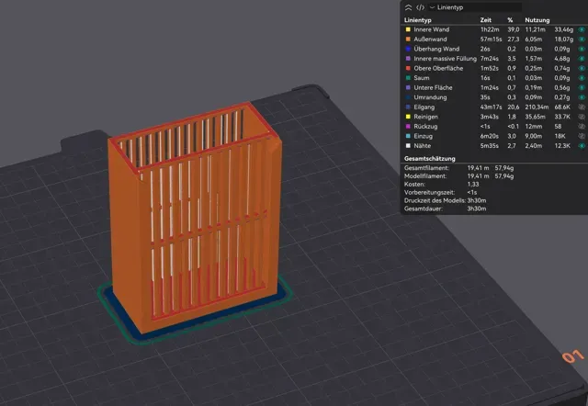588x406 pixels.
Task: Toggle visibility of Obere Oberfläche
Action: tap(582, 68)
